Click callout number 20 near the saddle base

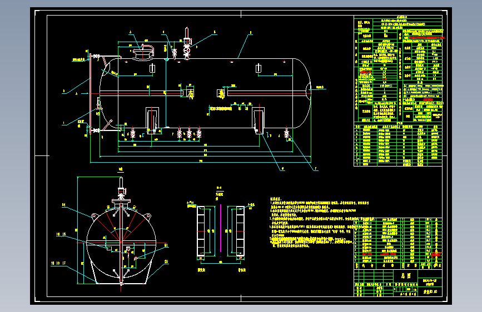166,261
